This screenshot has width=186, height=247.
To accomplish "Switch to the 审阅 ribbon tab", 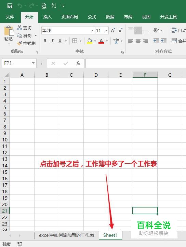I will 128,17.
